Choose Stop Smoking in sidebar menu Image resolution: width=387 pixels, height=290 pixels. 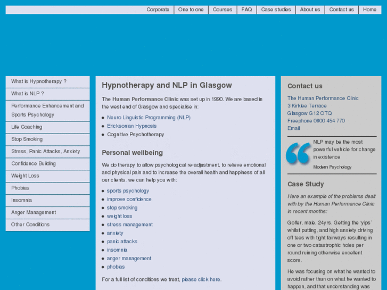(47, 139)
